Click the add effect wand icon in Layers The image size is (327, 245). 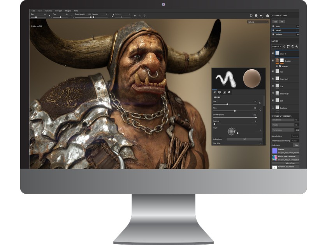[284, 46]
